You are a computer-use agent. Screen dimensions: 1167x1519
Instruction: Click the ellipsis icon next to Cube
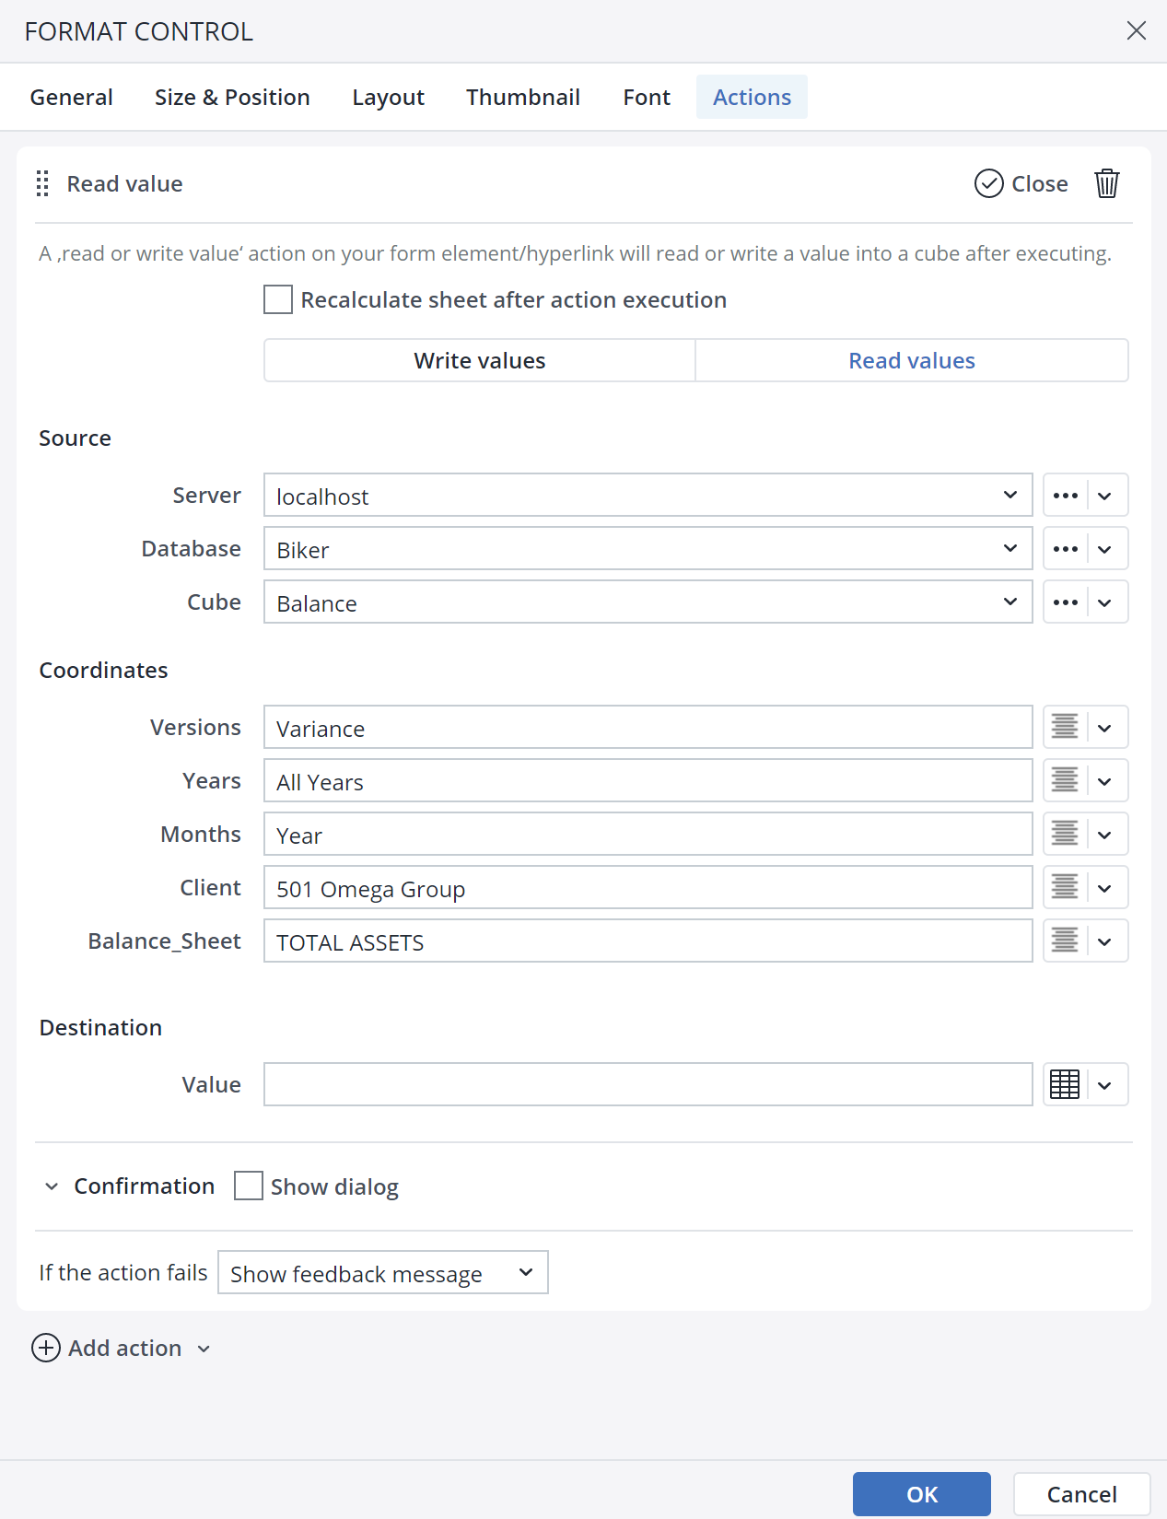tap(1065, 602)
